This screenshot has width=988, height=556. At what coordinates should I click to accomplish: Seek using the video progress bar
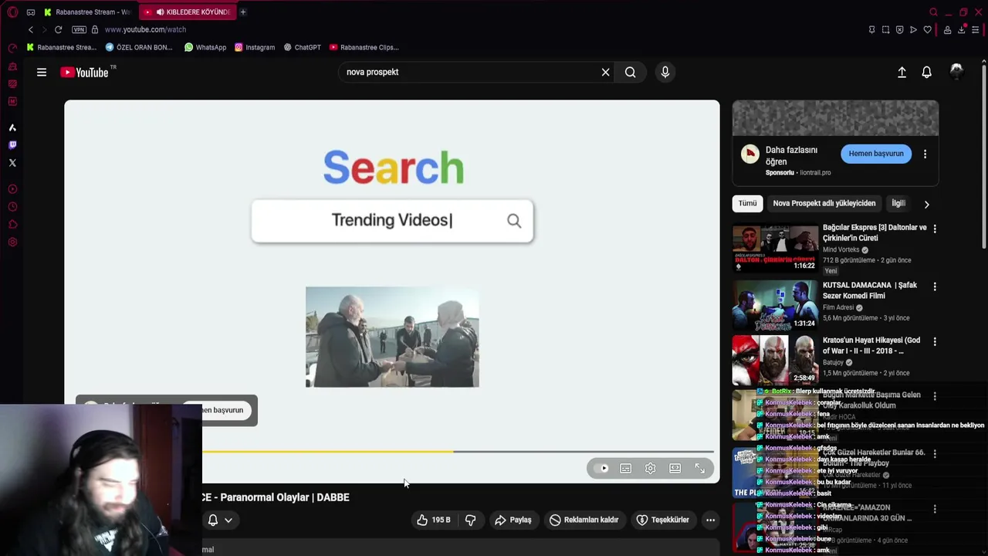click(x=458, y=451)
